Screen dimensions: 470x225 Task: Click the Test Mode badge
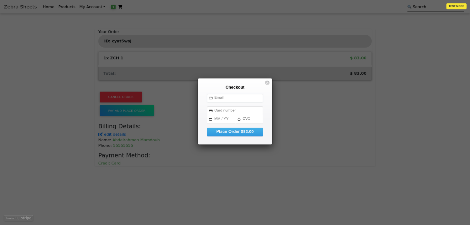pos(456,6)
